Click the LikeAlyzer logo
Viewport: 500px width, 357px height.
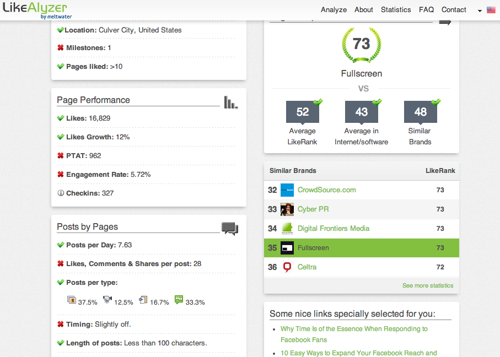coord(37,10)
